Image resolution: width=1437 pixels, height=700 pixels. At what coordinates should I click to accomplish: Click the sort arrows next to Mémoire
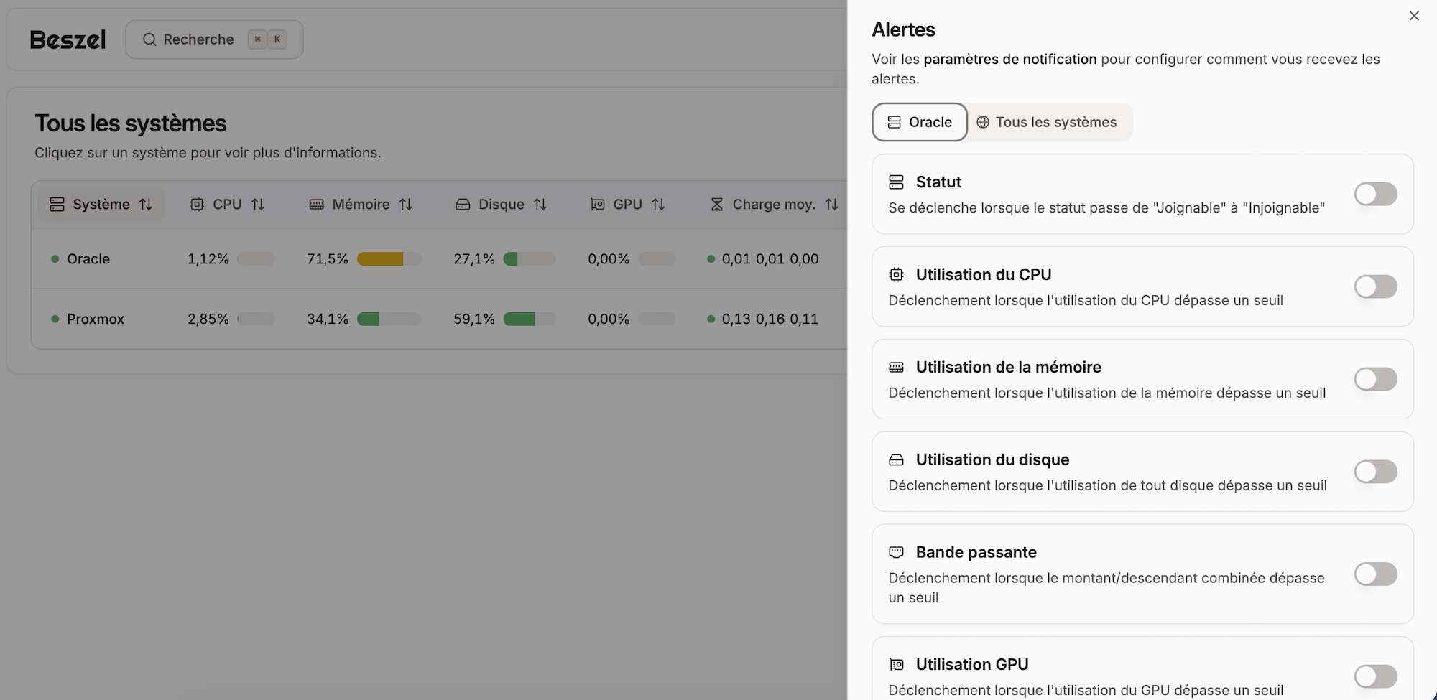[406, 205]
